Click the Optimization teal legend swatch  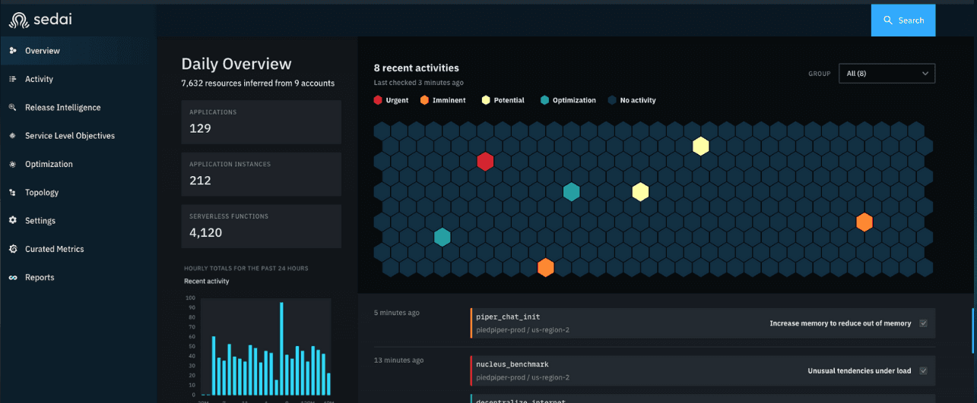(x=544, y=100)
